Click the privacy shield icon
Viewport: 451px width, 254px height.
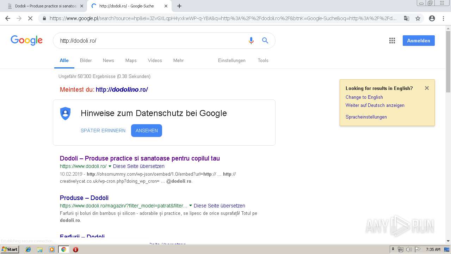[66, 114]
